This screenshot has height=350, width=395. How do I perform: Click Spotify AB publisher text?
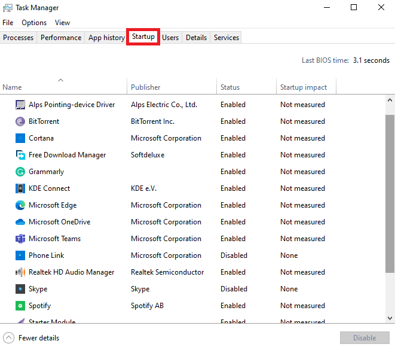147,306
